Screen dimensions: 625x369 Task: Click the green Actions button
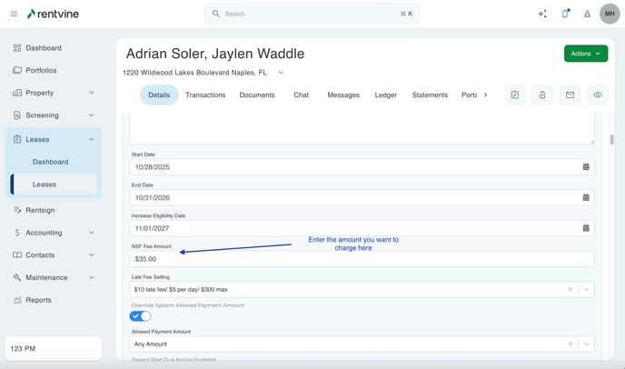tap(585, 54)
